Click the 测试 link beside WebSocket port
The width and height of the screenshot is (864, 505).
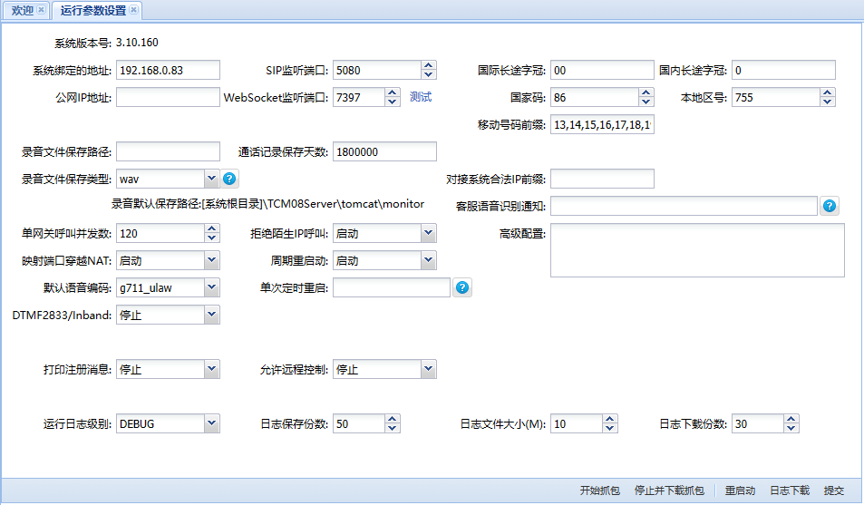421,97
